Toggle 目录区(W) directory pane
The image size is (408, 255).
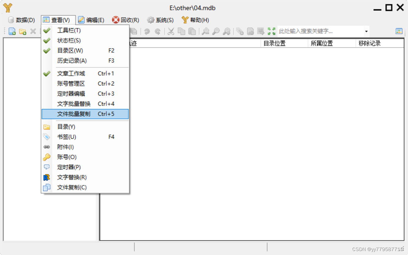85,51
